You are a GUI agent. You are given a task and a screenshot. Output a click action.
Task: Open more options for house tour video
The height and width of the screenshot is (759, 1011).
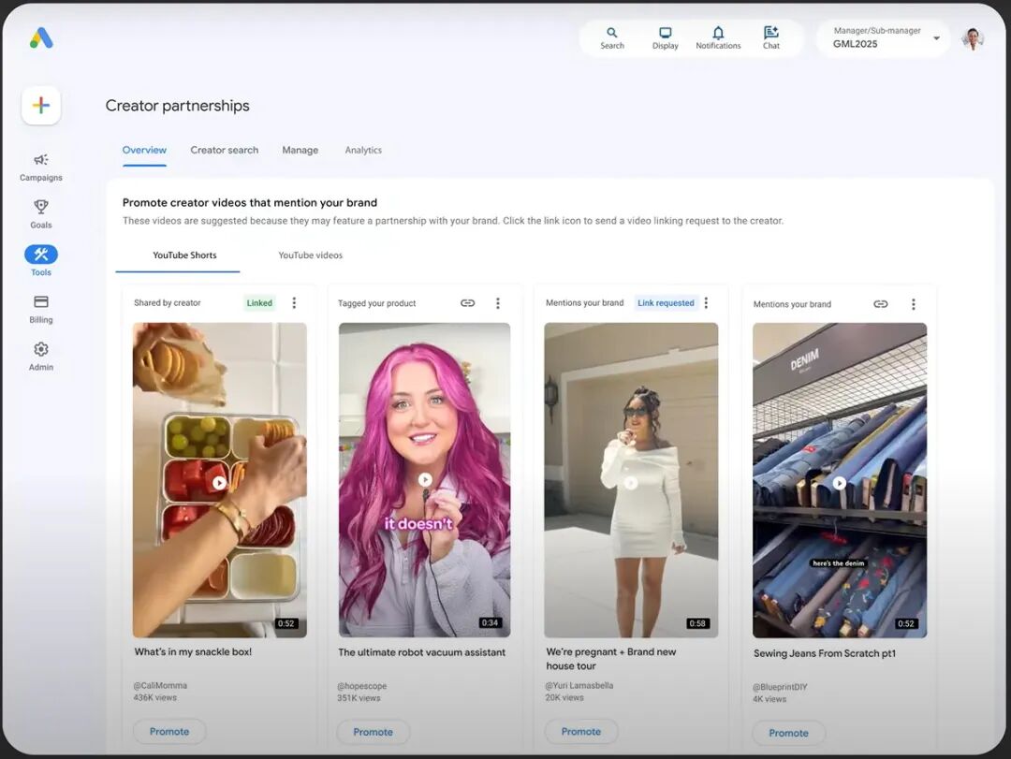point(706,303)
